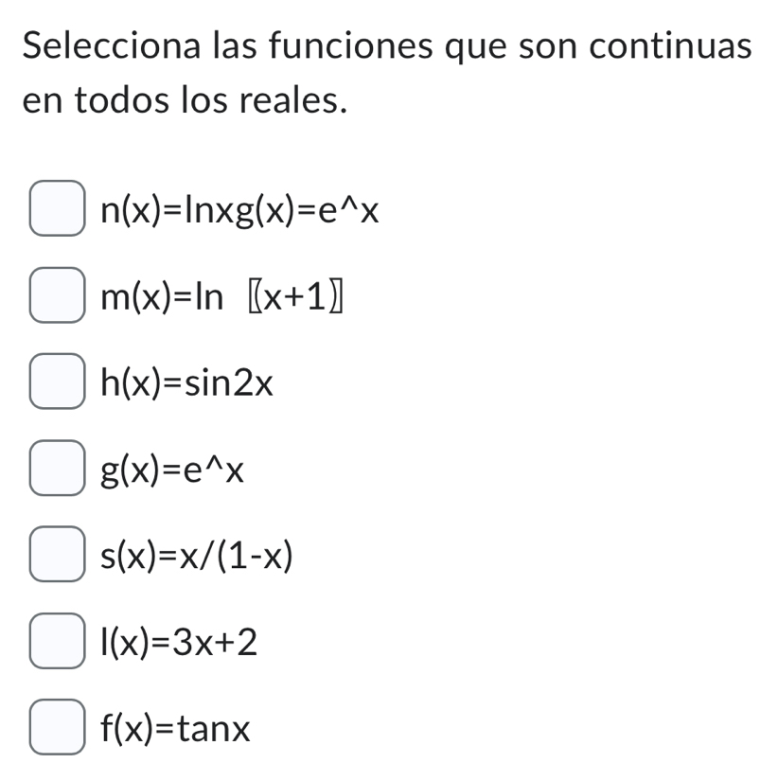Select the f(x)=tanx option text
The width and height of the screenshot is (778, 781).
173,727
